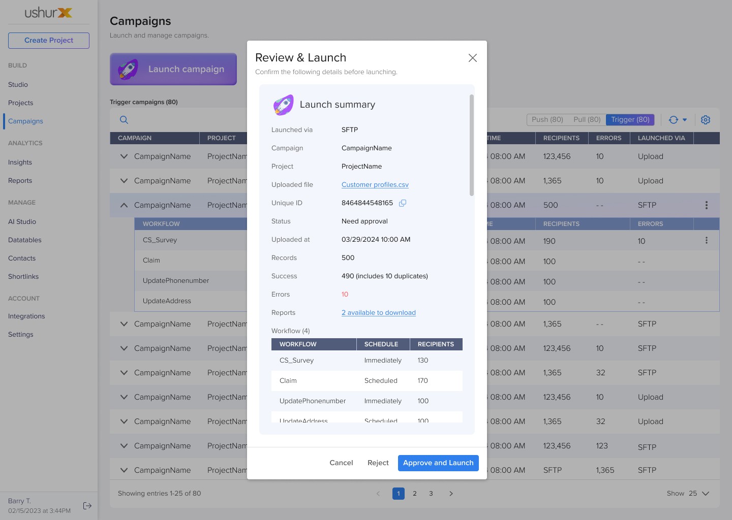732x520 pixels.
Task: Copy the Unique ID with the copy icon
Action: pyautogui.click(x=403, y=203)
